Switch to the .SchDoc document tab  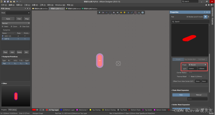[40, 8]
